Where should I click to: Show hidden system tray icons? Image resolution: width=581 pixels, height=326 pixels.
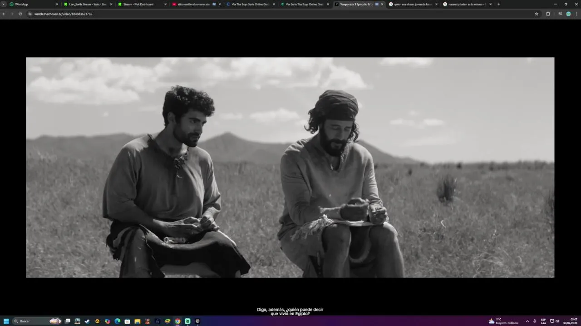527,321
